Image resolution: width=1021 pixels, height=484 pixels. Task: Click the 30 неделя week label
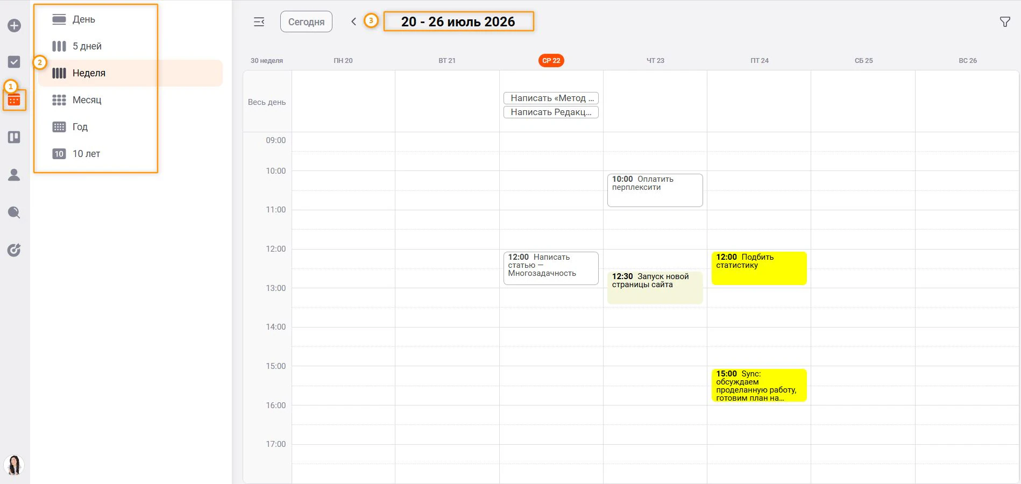[x=267, y=61]
